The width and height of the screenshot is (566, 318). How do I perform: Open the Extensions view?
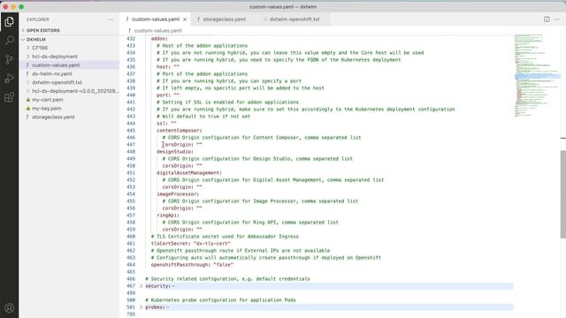click(x=10, y=97)
